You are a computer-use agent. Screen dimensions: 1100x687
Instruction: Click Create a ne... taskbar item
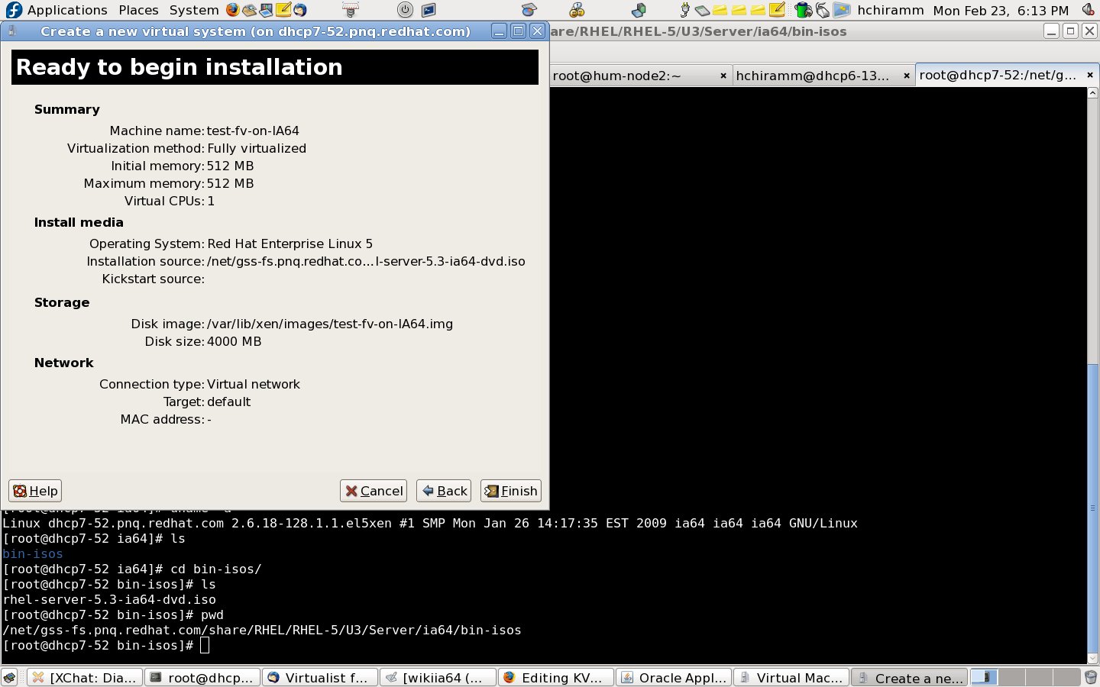pos(909,678)
